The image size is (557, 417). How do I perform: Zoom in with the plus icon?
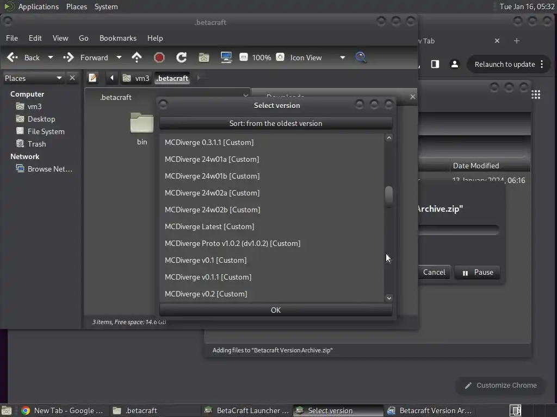click(x=280, y=57)
